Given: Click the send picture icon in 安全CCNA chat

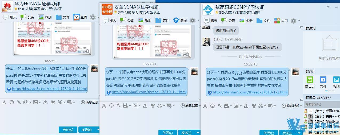Looking at the screenshot, I should pos(135,106).
